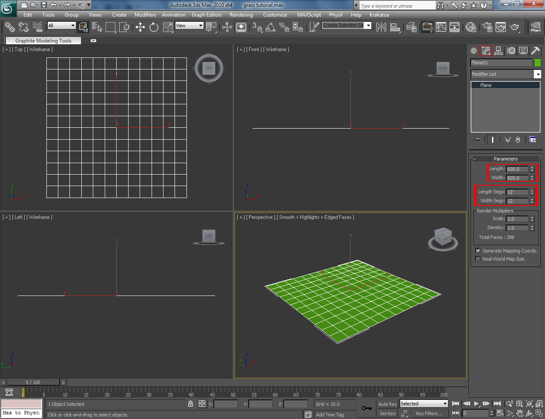Open the Render Setup dialog

pyautogui.click(x=486, y=27)
